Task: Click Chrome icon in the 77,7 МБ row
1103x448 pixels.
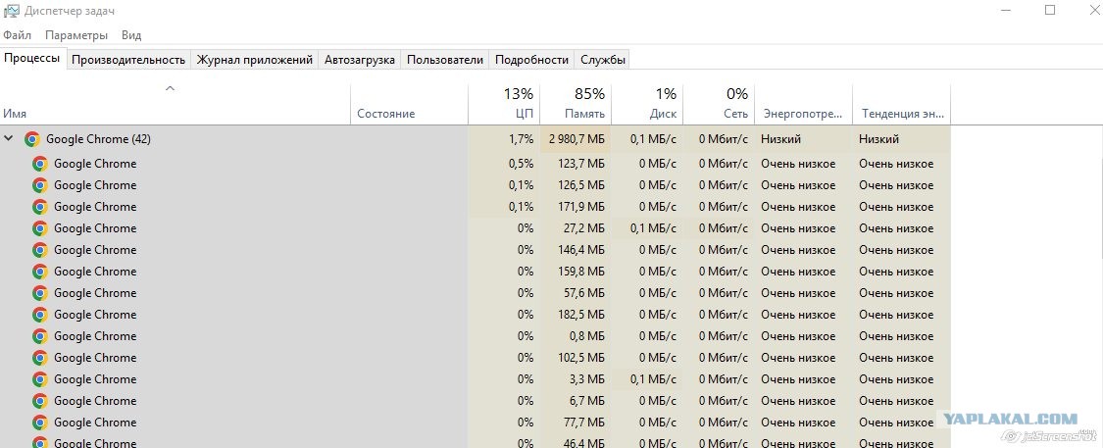Action: pos(40,423)
